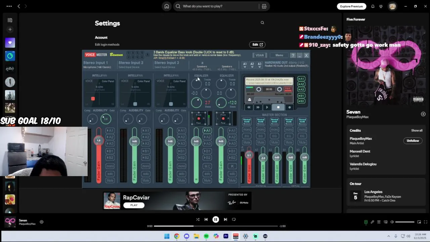The height and width of the screenshot is (242, 430).
Task: Solo Stereo Input 1 strip
Action: point(110,174)
